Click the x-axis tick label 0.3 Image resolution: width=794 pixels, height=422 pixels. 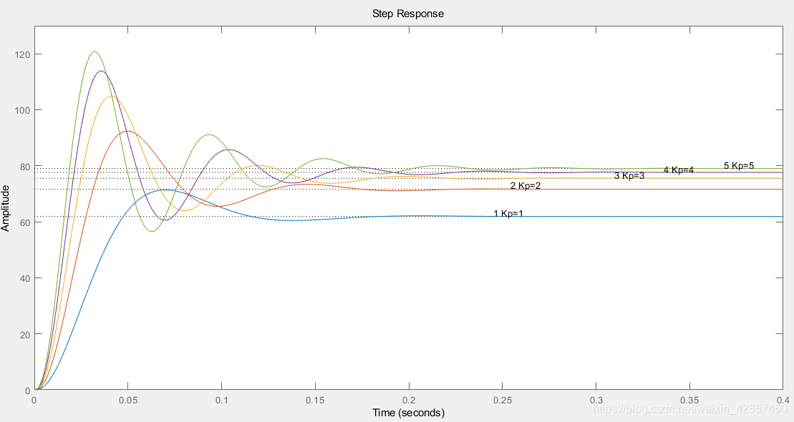pos(596,401)
